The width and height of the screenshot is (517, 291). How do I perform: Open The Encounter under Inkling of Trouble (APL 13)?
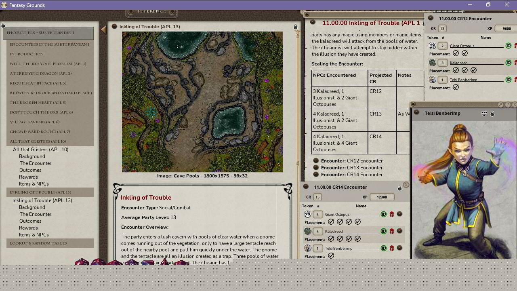[36, 214]
